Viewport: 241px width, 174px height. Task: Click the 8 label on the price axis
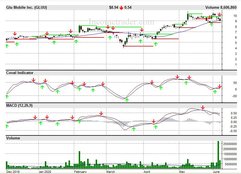click(236, 27)
